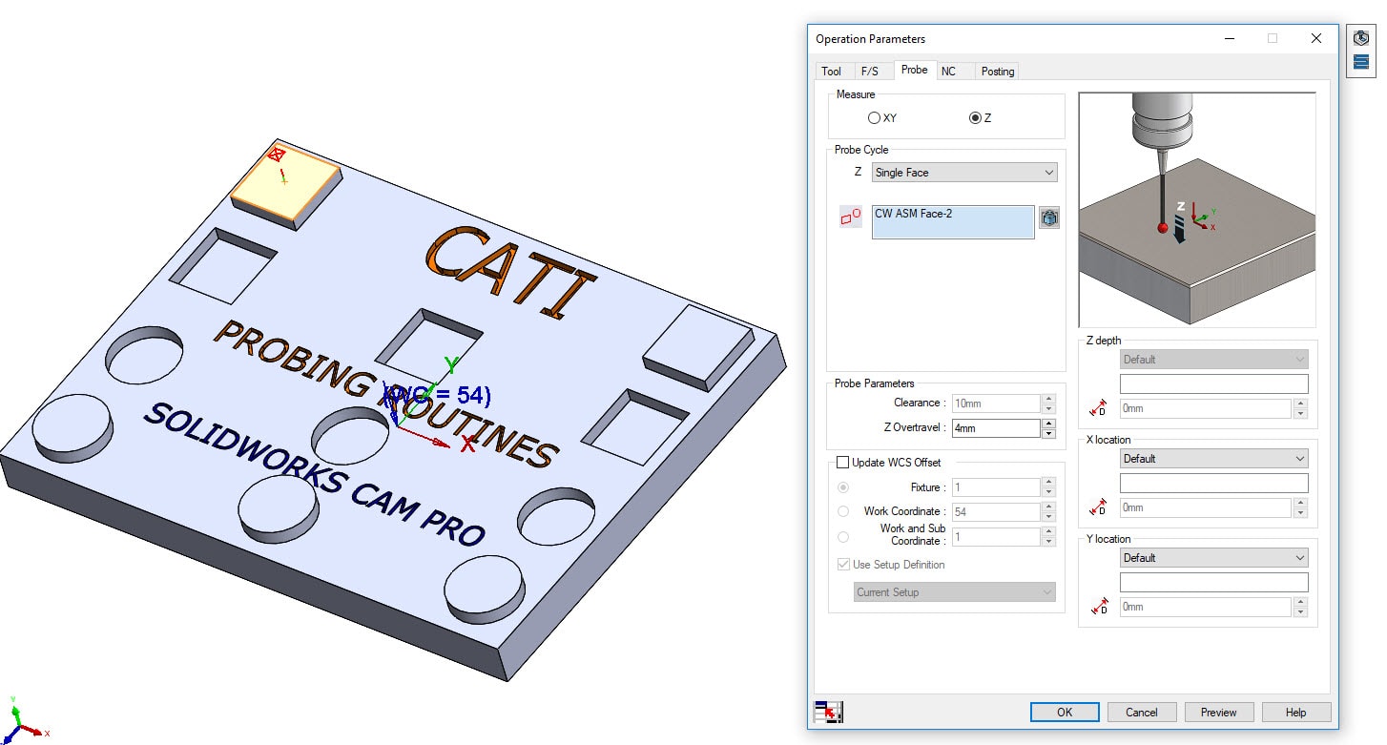Click the blue list icon on right sidebar
The height and width of the screenshot is (745, 1387).
1361,62
